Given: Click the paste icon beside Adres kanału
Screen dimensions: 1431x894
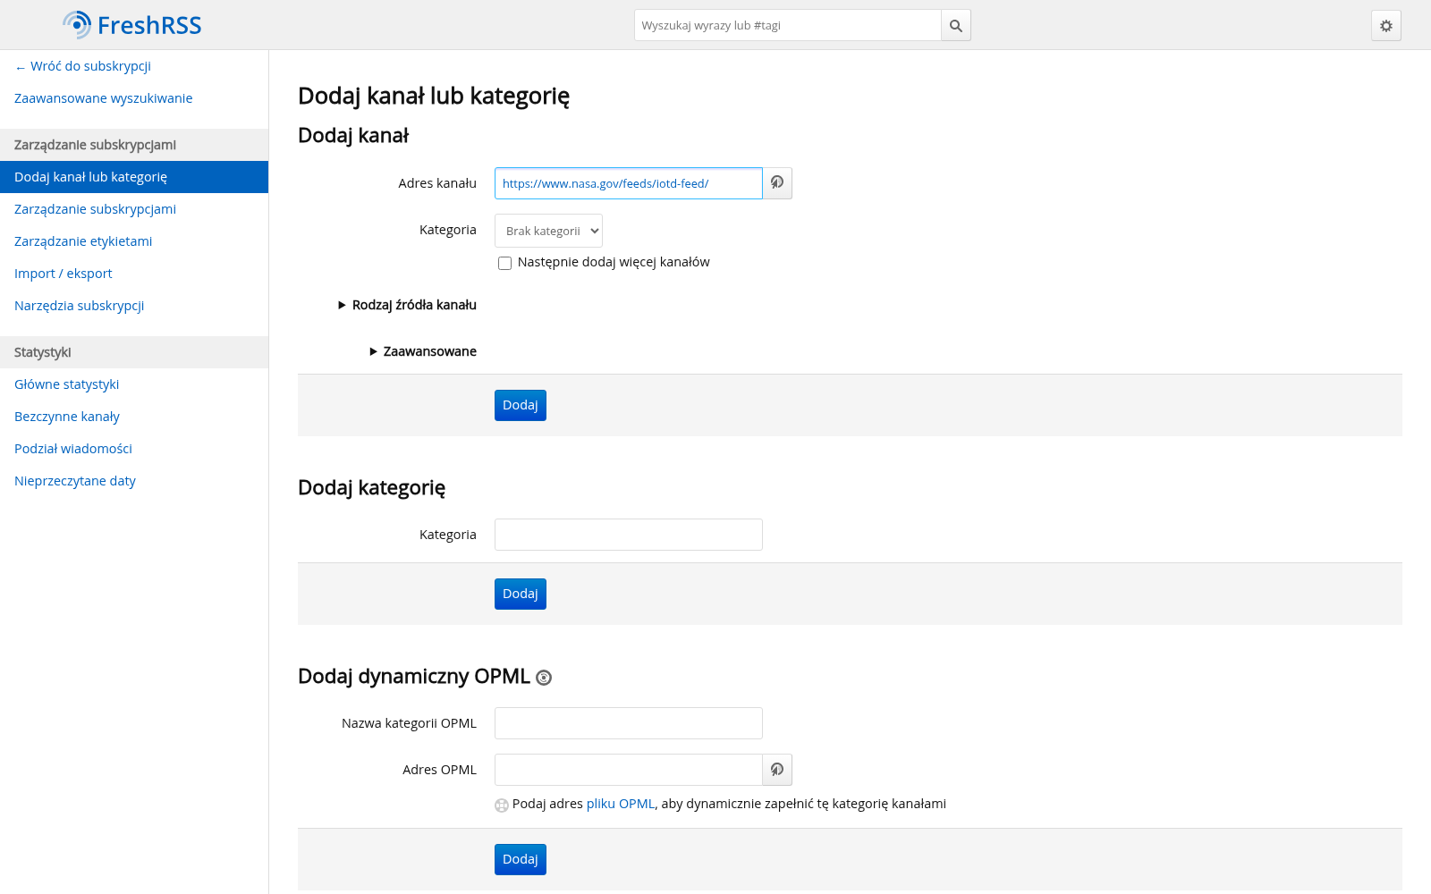Looking at the screenshot, I should tap(777, 183).
